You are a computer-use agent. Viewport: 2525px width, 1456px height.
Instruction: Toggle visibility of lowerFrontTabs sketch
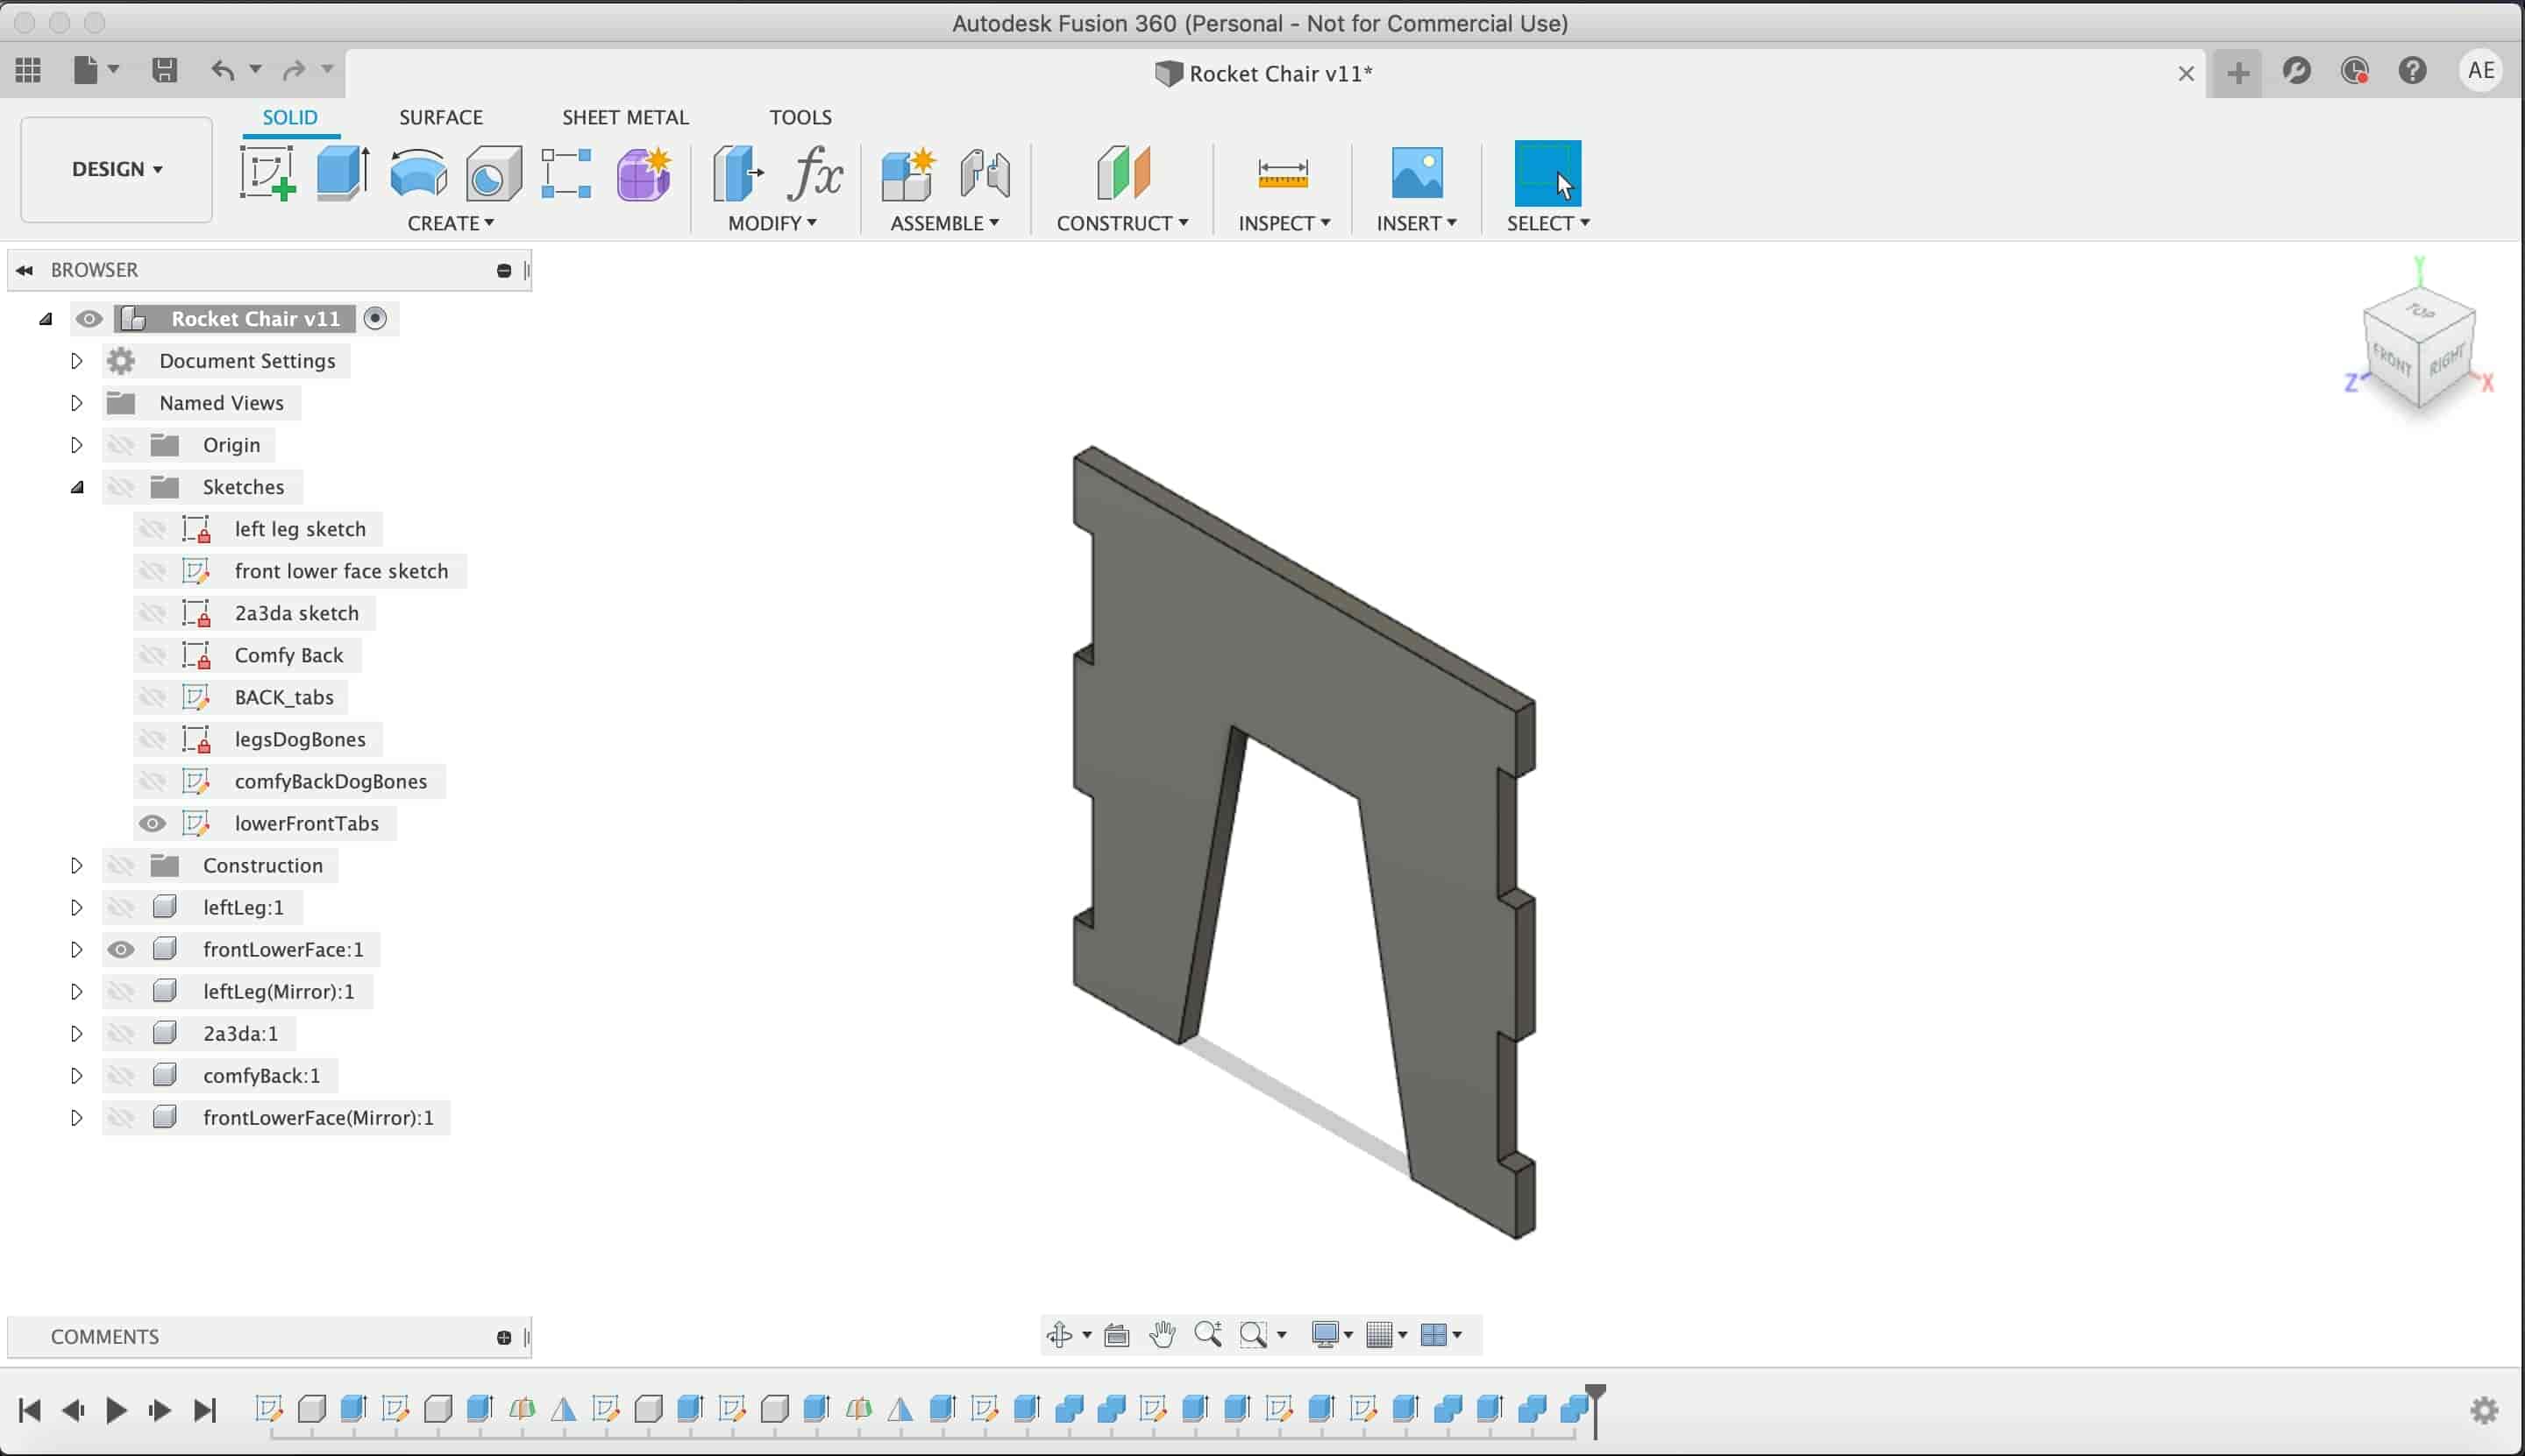pos(153,823)
